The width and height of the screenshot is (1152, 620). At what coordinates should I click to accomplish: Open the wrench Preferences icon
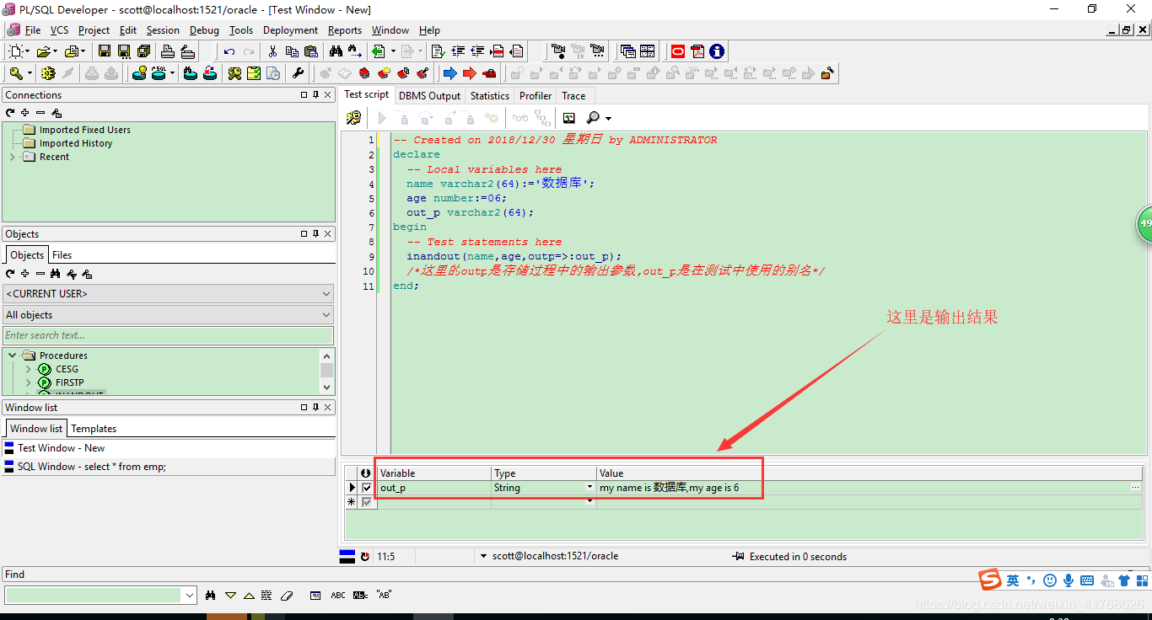[298, 73]
